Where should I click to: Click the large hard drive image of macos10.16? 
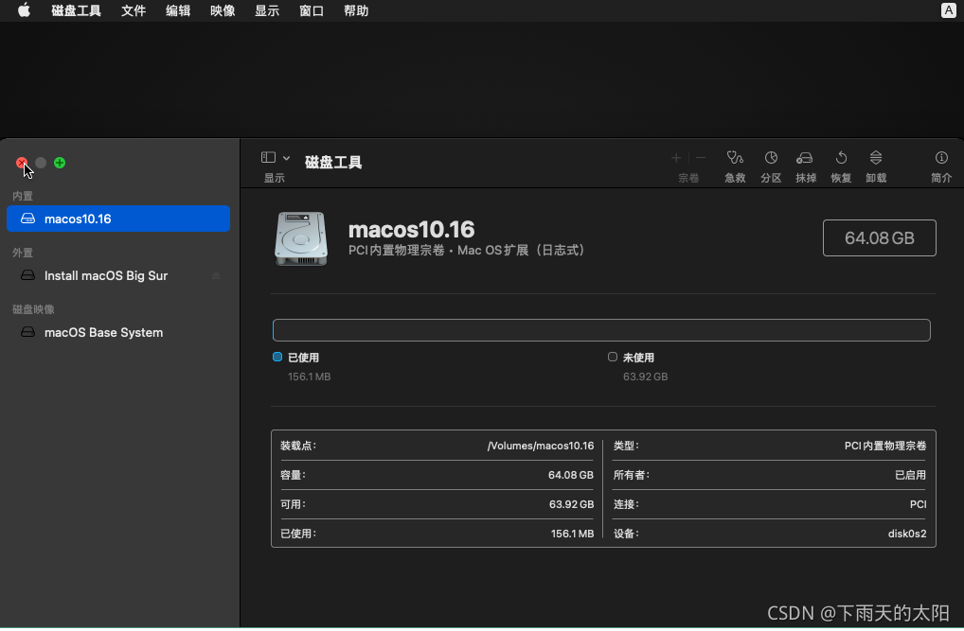pyautogui.click(x=300, y=239)
